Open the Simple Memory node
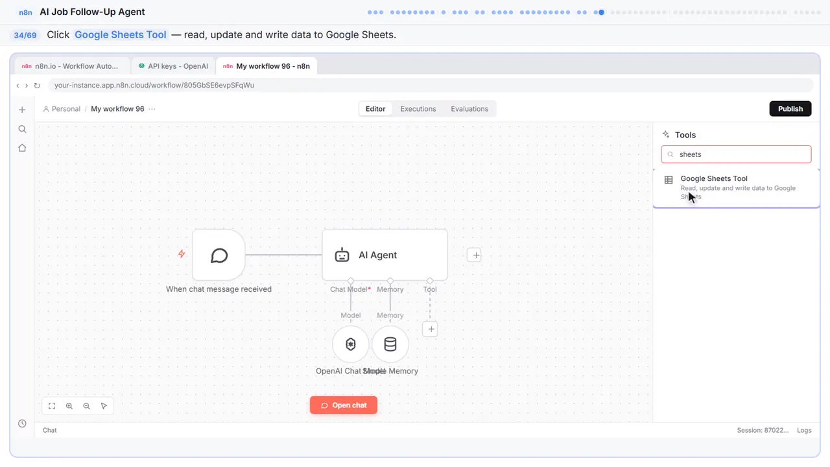This screenshot has height=467, width=830. click(390, 344)
